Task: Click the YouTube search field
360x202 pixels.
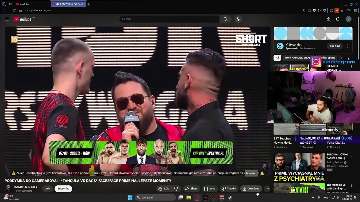Action: click(170, 19)
